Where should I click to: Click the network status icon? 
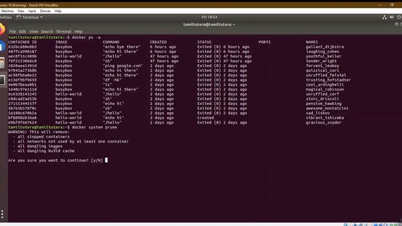[x=384, y=17]
